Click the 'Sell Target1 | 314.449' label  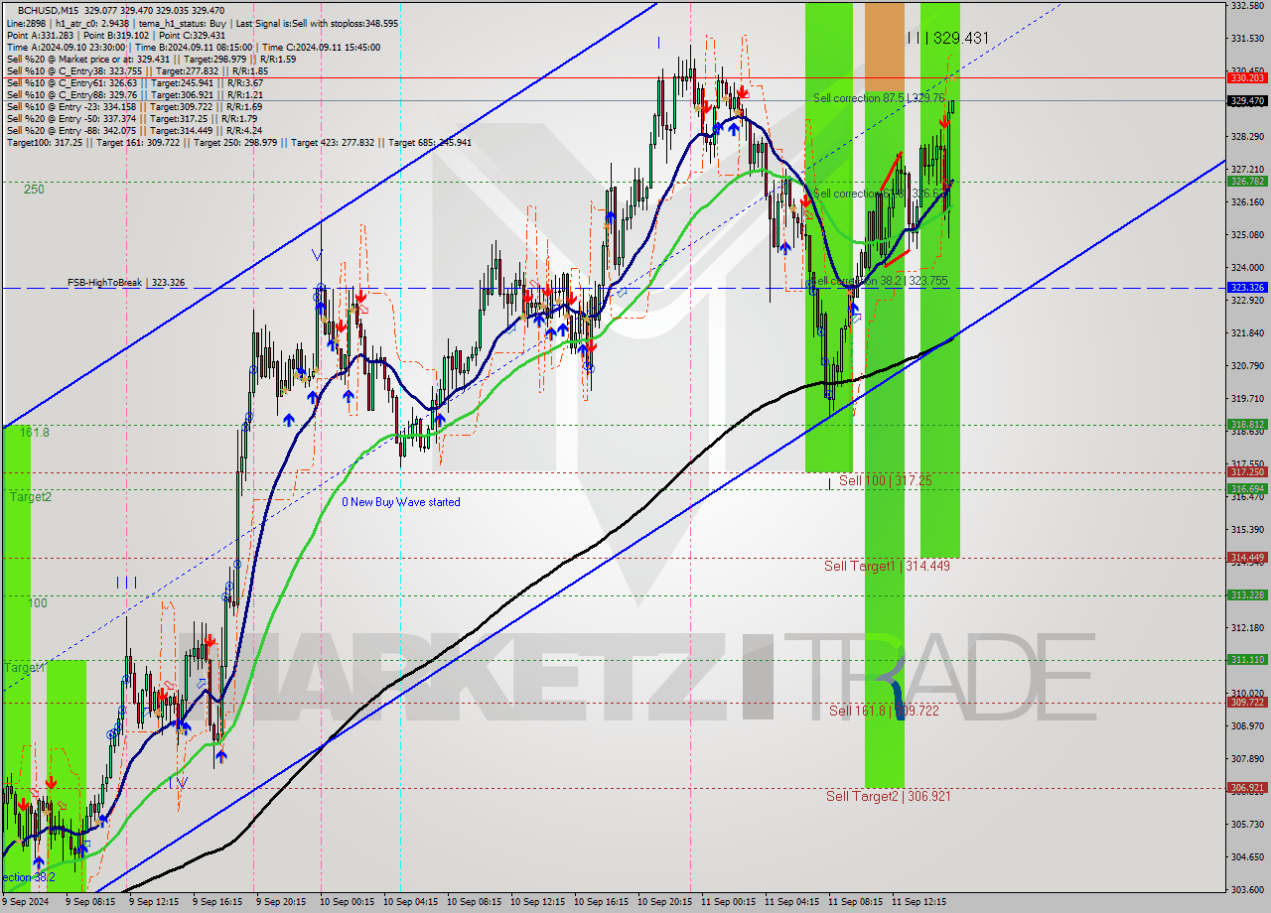tap(887, 566)
